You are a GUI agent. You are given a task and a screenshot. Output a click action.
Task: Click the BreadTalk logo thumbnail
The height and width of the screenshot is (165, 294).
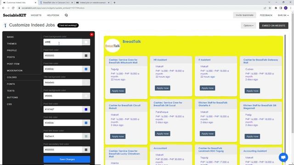(113, 46)
